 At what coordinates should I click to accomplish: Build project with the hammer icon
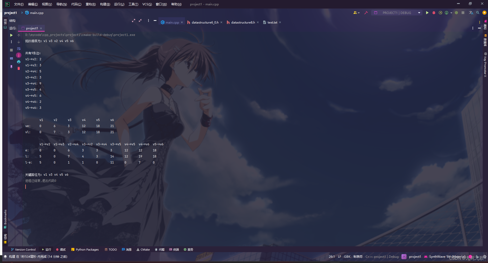[366, 13]
